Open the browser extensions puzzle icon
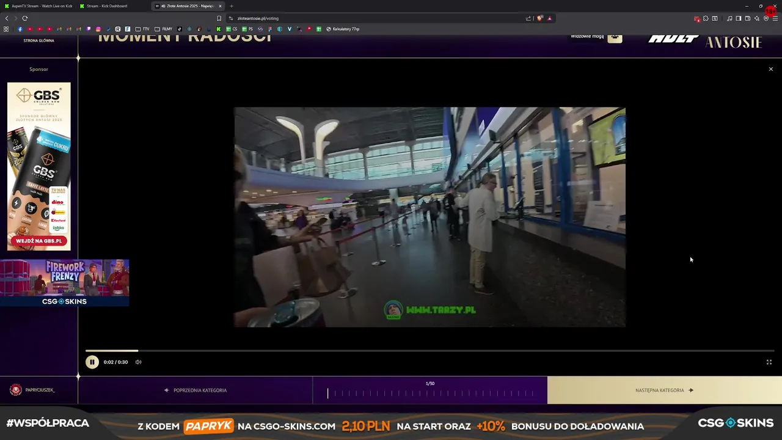Screen dimensions: 782x440 706,18
